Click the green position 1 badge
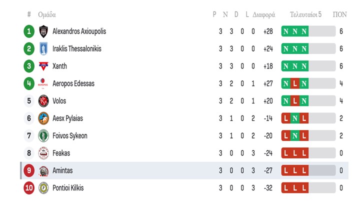Image resolution: width=354 pixels, height=221 pixels. coord(29,31)
